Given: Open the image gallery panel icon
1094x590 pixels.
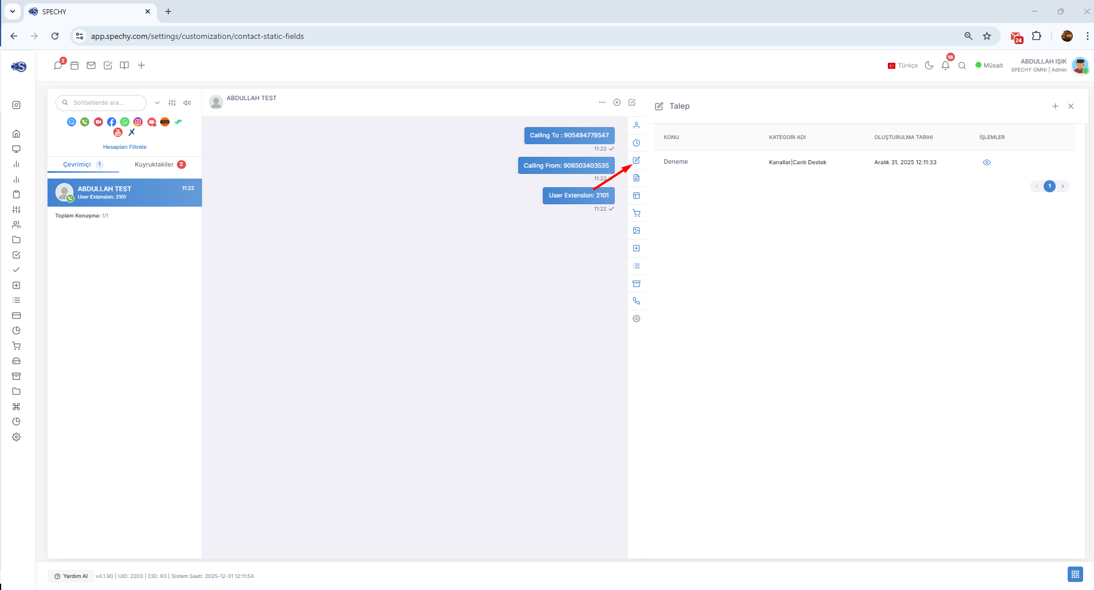Looking at the screenshot, I should click(x=637, y=231).
